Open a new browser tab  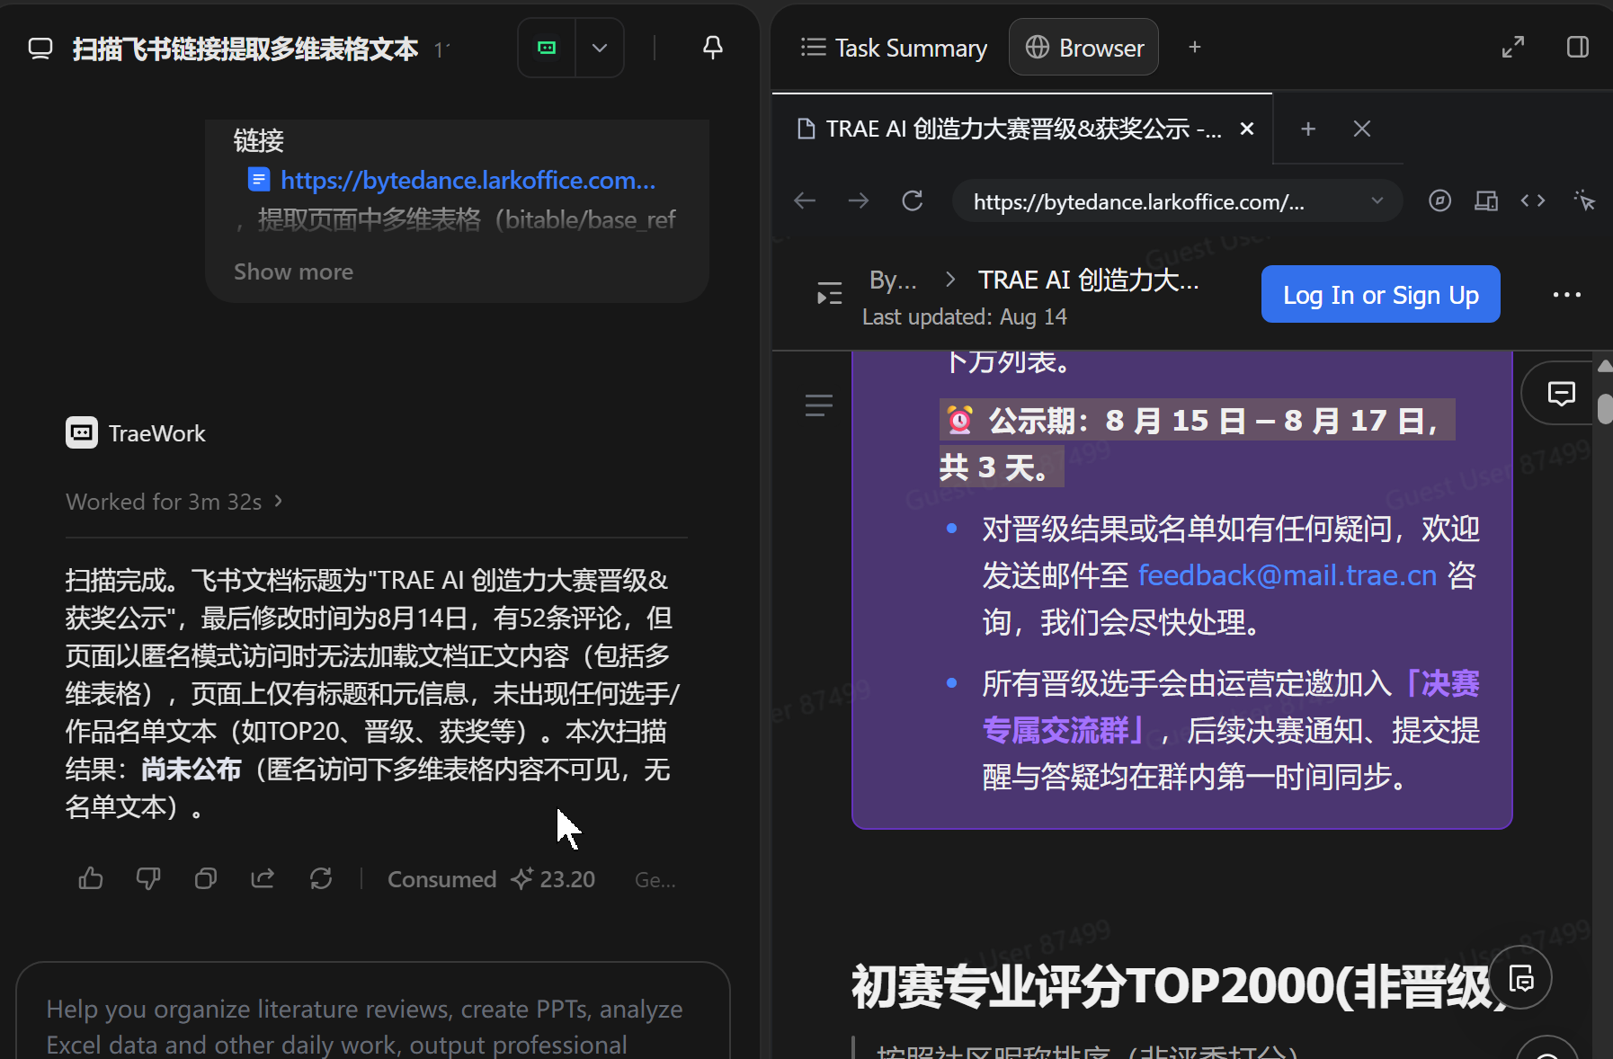[x=1308, y=129]
